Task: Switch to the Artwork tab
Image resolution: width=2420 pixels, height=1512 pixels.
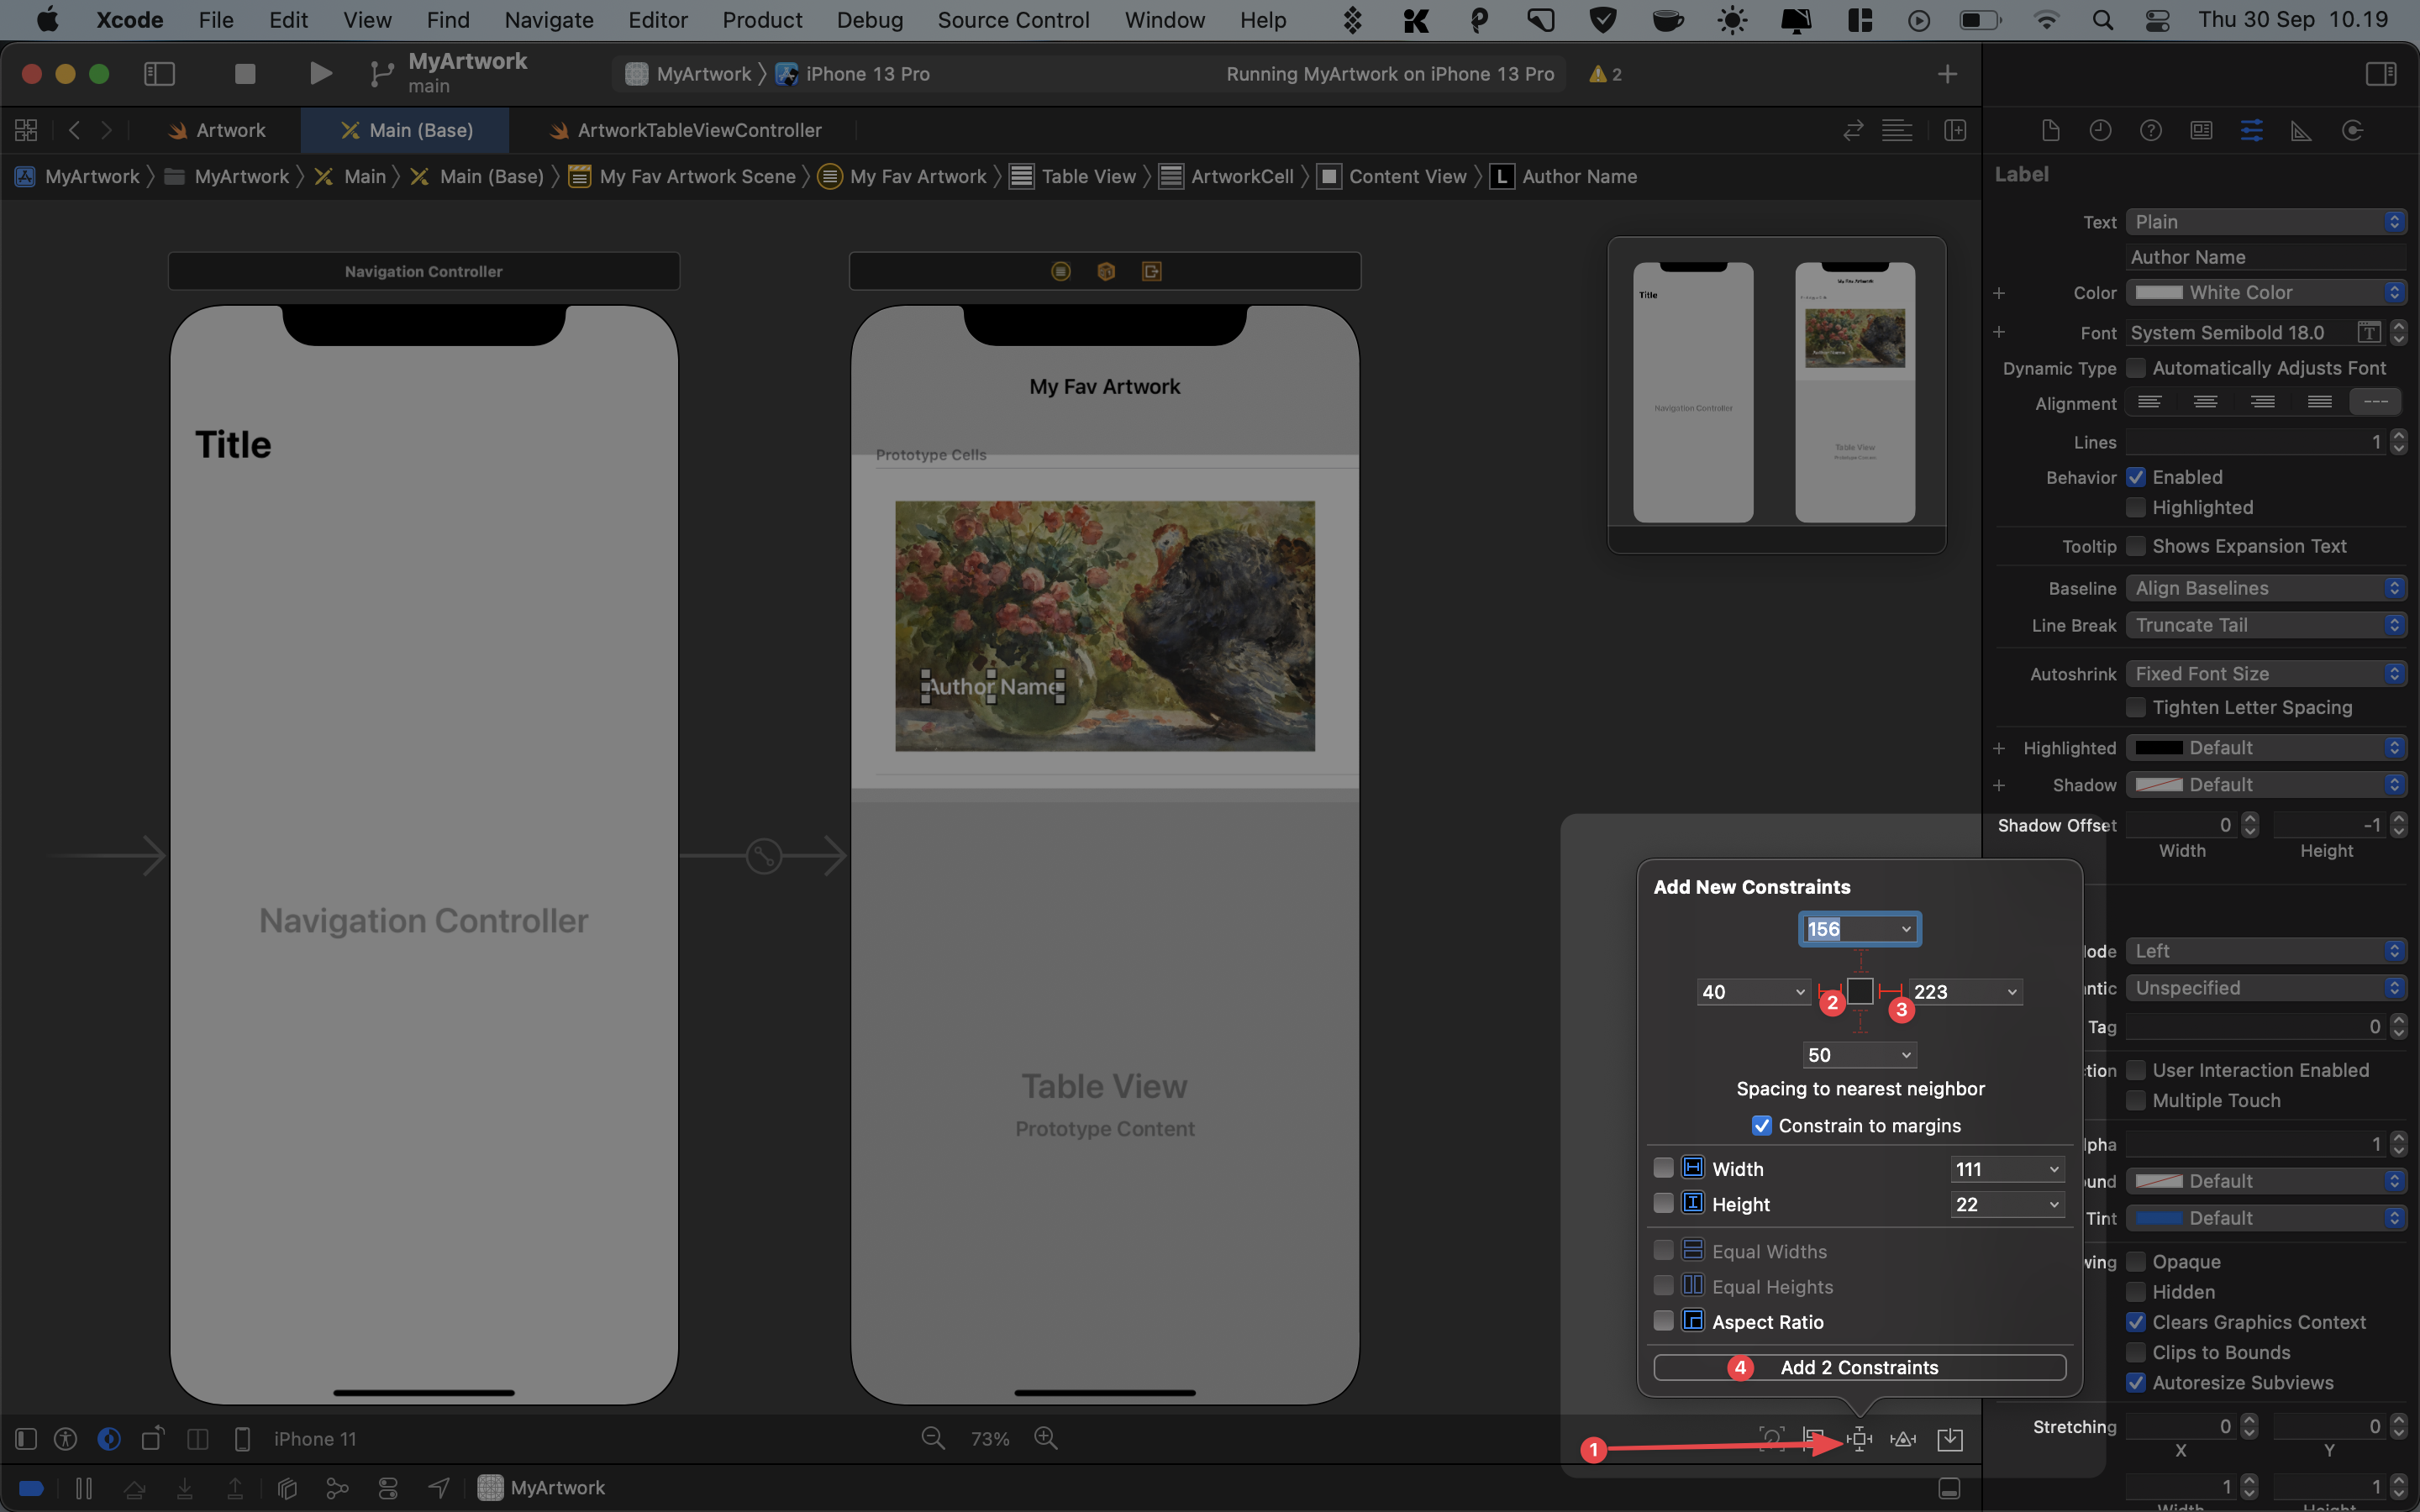Action: 218,130
